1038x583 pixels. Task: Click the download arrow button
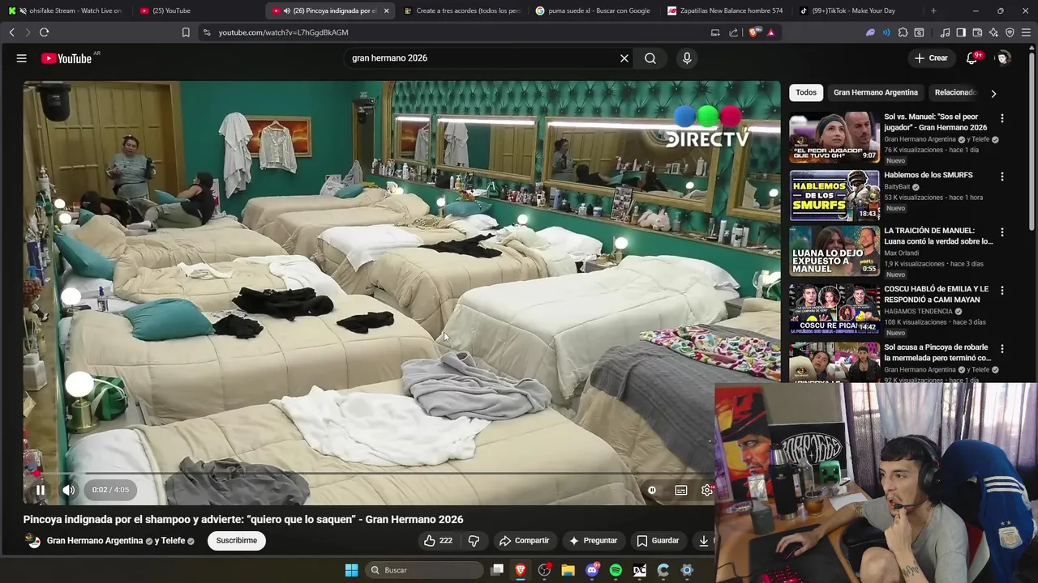pos(704,541)
